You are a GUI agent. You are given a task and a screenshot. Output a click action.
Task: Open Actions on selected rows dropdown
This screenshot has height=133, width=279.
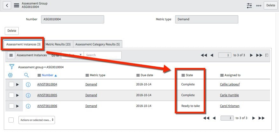point(37,120)
